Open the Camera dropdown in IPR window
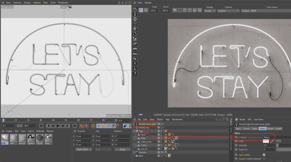Viewport: 291px width, 162px height. (x=229, y=11)
